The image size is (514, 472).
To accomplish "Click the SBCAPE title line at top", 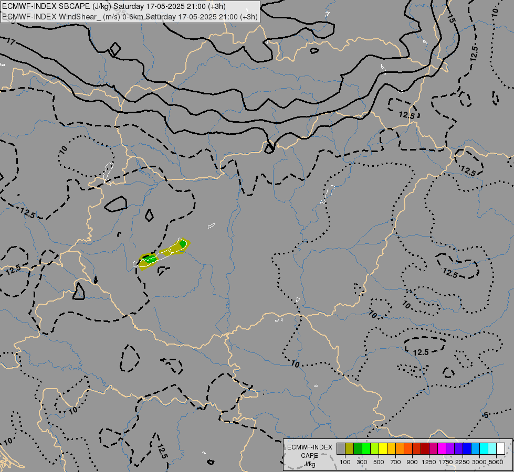I will [x=114, y=6].
